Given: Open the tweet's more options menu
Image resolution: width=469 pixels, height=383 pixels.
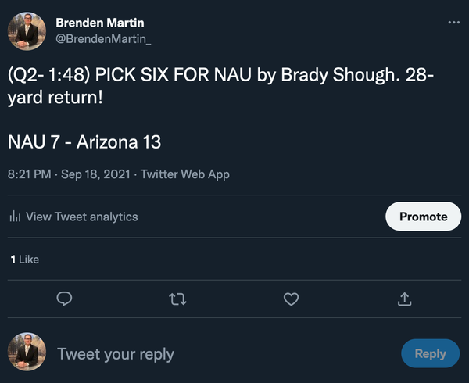Looking at the screenshot, I should tap(454, 23).
